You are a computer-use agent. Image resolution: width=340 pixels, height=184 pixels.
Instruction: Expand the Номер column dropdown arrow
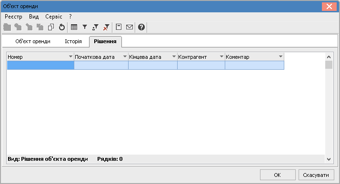tap(70, 57)
